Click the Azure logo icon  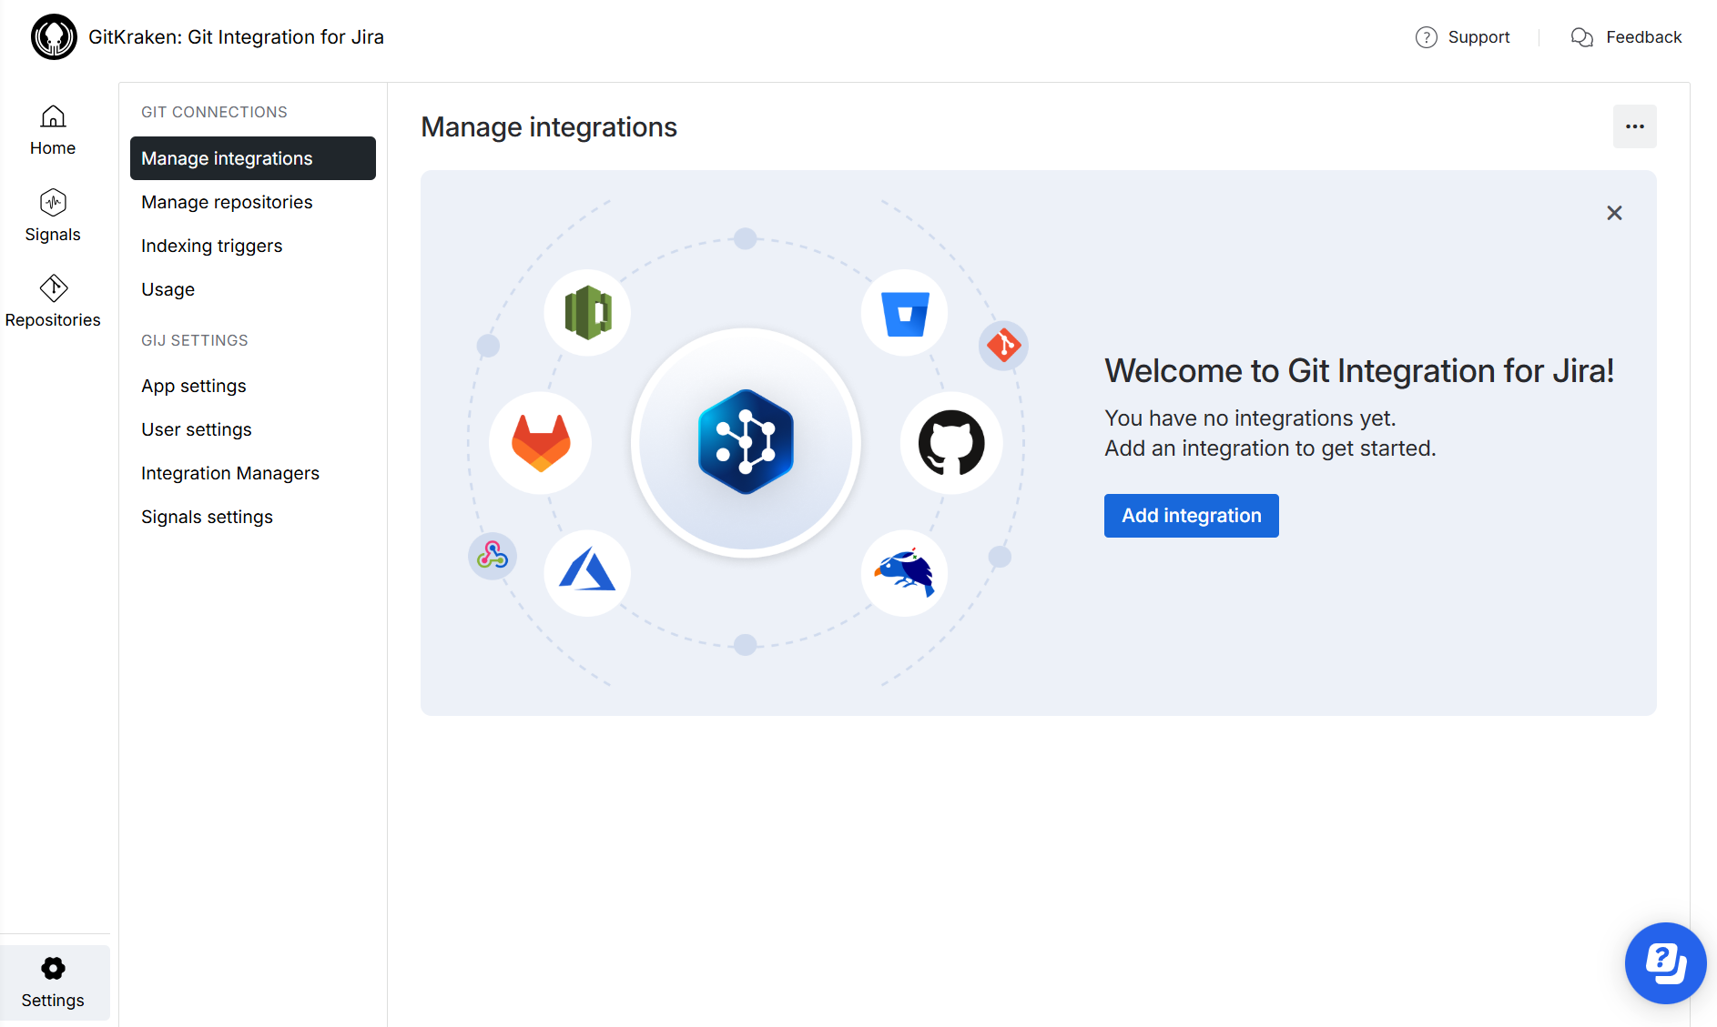(x=587, y=572)
